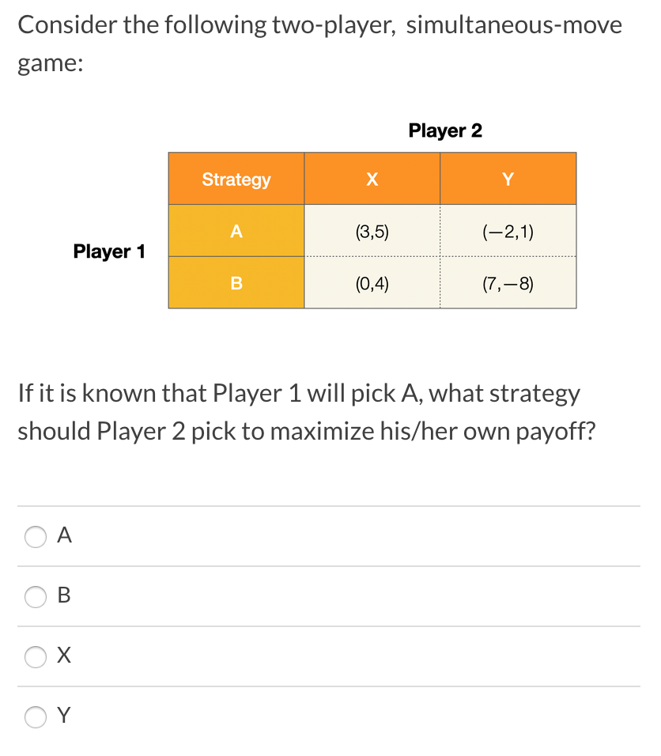Click the payoff cell showing (7,-8)
Screen dimensions: 661x756
click(508, 283)
